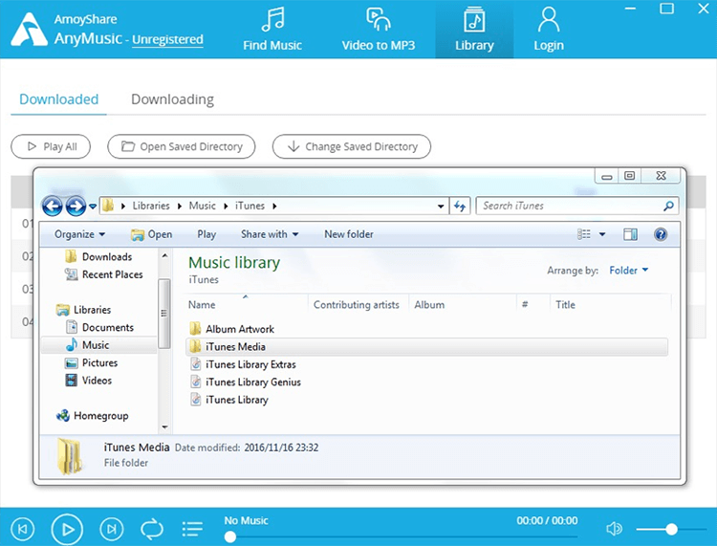Screen dimensions: 717x546
Task: Select Downloads in the navigation pane
Action: [98, 256]
